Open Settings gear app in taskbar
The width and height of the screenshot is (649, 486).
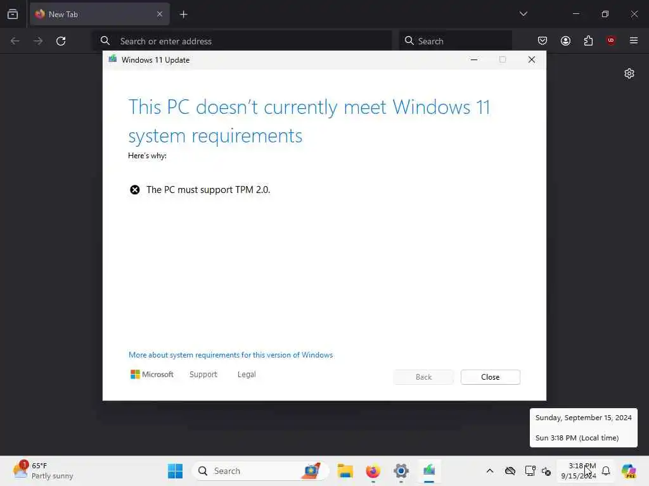[x=401, y=471]
